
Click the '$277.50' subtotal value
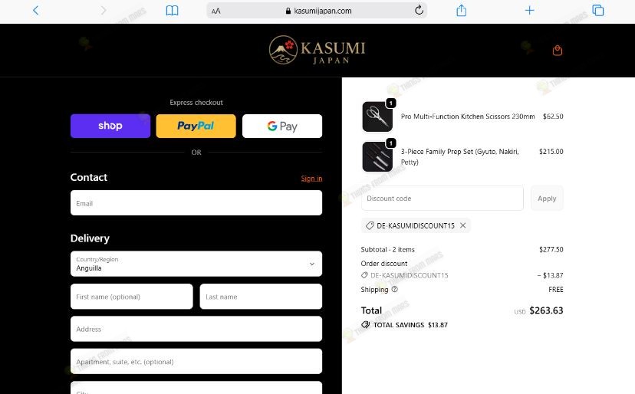tap(551, 249)
